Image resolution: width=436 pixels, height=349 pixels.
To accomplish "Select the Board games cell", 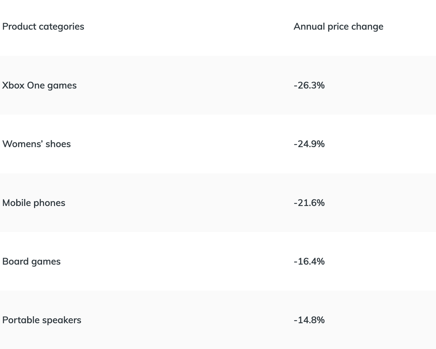I will pyautogui.click(x=31, y=261).
